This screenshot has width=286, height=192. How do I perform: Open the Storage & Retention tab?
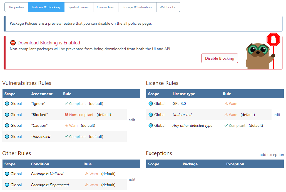(x=137, y=7)
